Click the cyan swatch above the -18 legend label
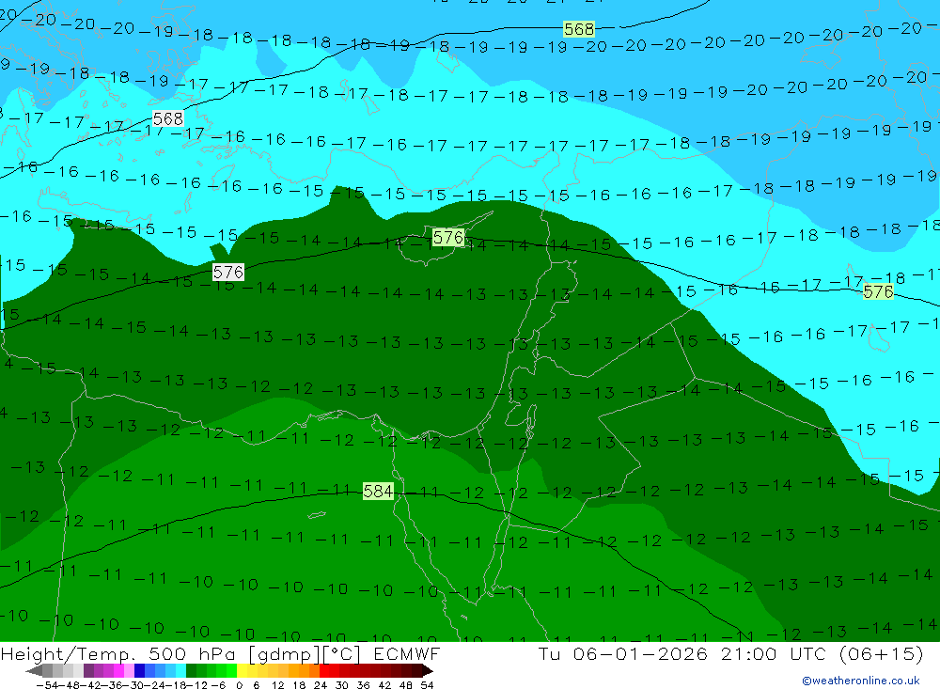The image size is (940, 689). (180, 671)
